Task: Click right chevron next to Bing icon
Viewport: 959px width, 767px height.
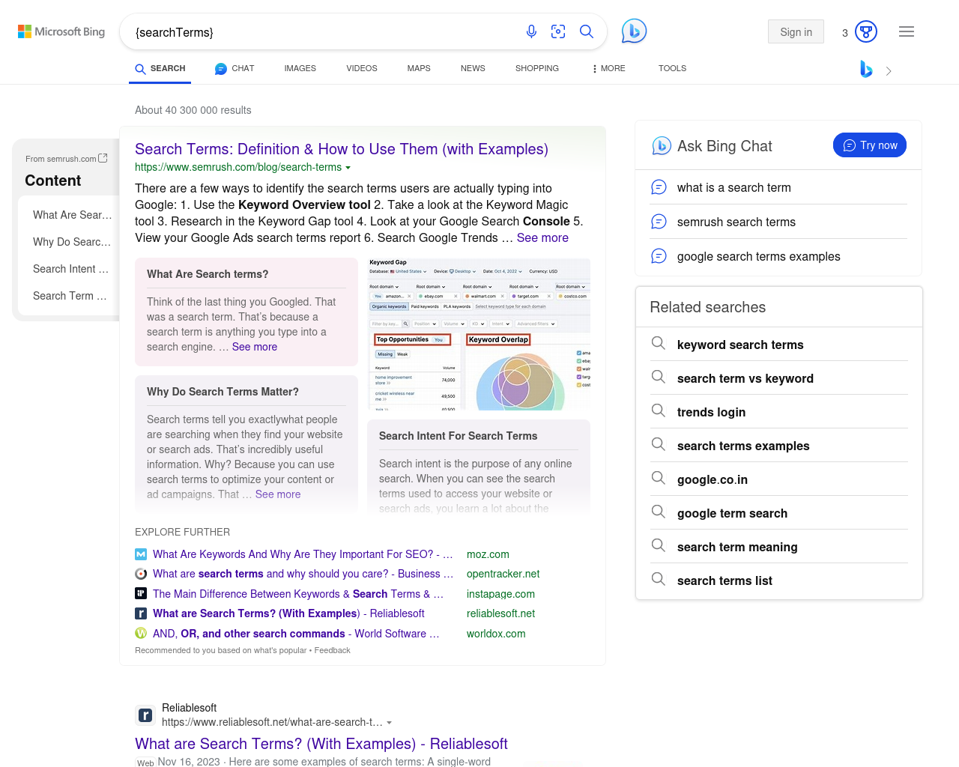Action: click(889, 71)
